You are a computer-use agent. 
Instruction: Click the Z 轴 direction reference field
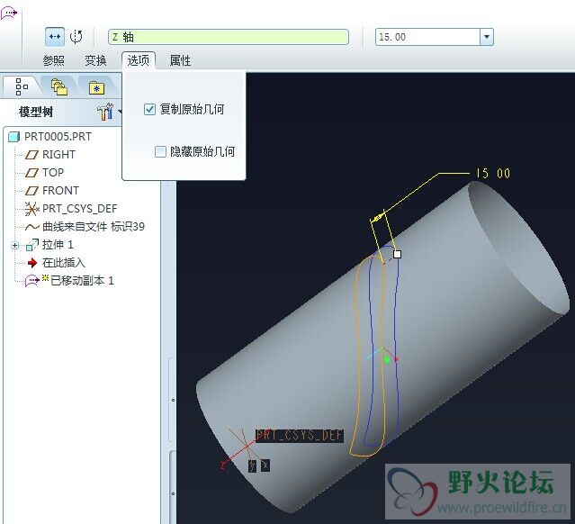click(x=228, y=37)
